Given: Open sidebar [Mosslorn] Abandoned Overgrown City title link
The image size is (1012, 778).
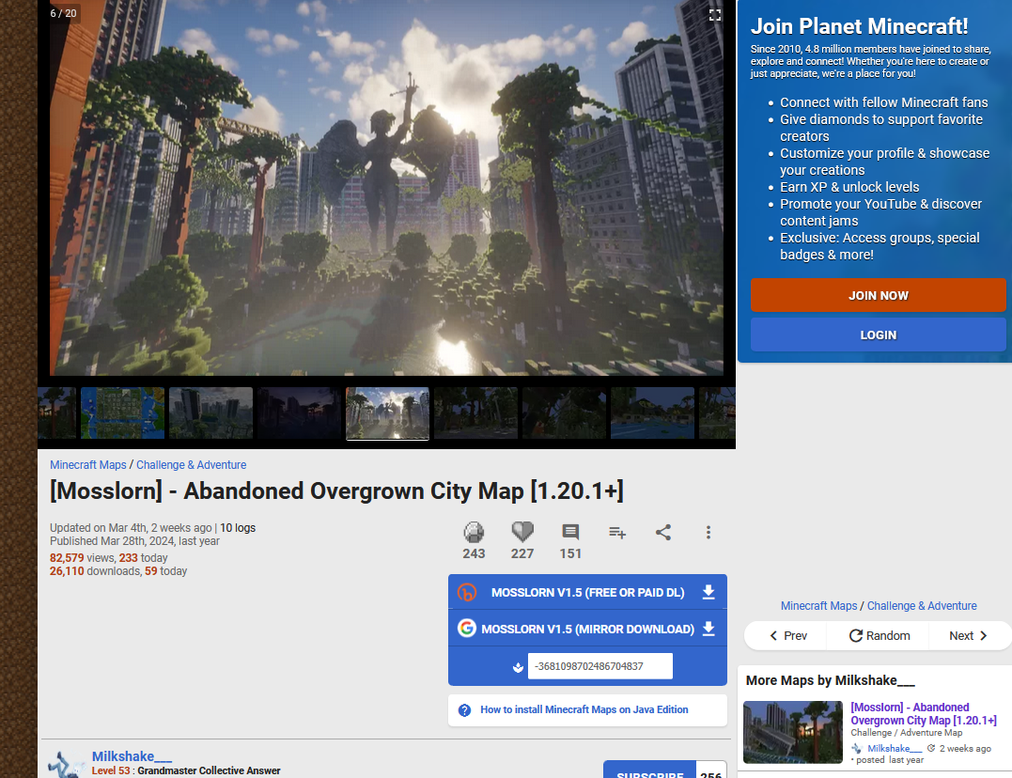Looking at the screenshot, I should pos(923,714).
